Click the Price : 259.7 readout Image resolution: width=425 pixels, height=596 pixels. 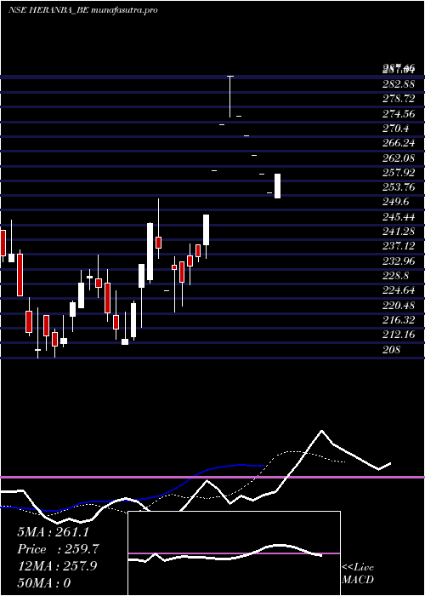58,549
